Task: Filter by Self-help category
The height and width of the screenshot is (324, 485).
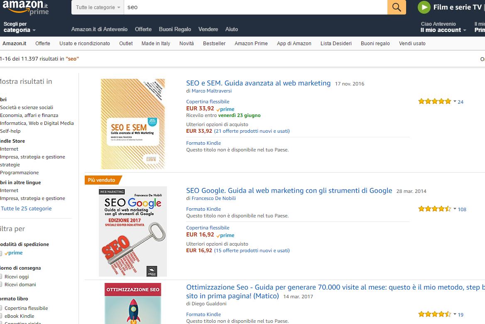Action: coord(10,131)
